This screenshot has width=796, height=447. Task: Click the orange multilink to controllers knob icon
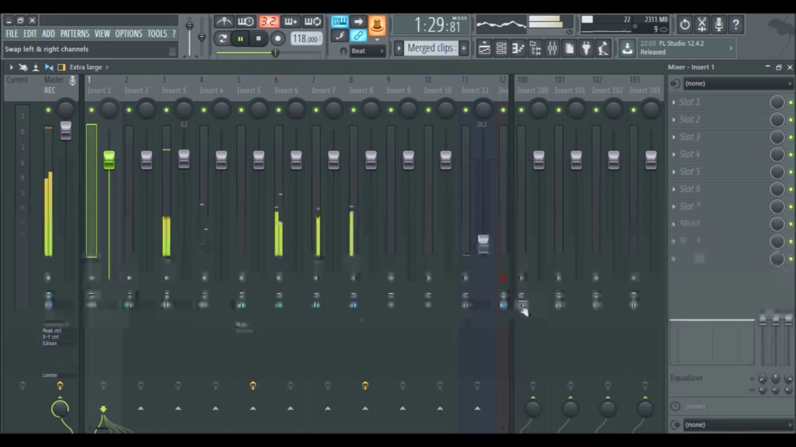point(377,25)
